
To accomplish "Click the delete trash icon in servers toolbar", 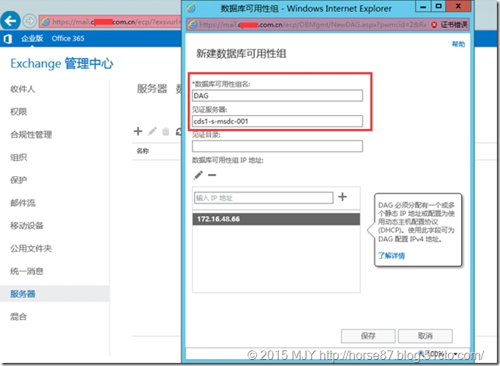I will [x=165, y=132].
